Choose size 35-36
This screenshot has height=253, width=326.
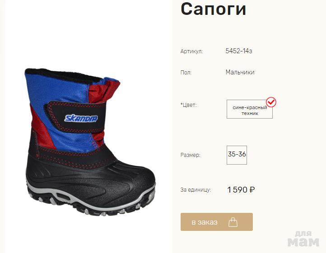pyautogui.click(x=237, y=155)
